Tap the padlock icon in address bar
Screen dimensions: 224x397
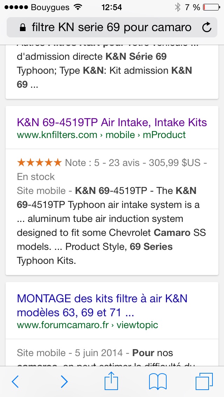point(23,28)
